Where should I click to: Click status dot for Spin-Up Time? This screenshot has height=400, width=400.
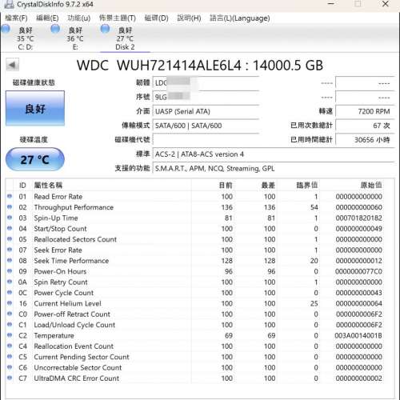pyautogui.click(x=10, y=218)
